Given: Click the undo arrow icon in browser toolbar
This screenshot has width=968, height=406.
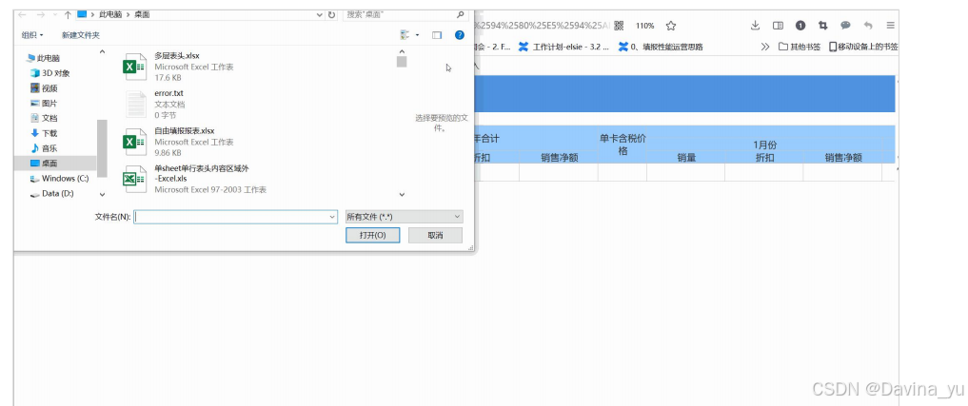Looking at the screenshot, I should coord(869,26).
